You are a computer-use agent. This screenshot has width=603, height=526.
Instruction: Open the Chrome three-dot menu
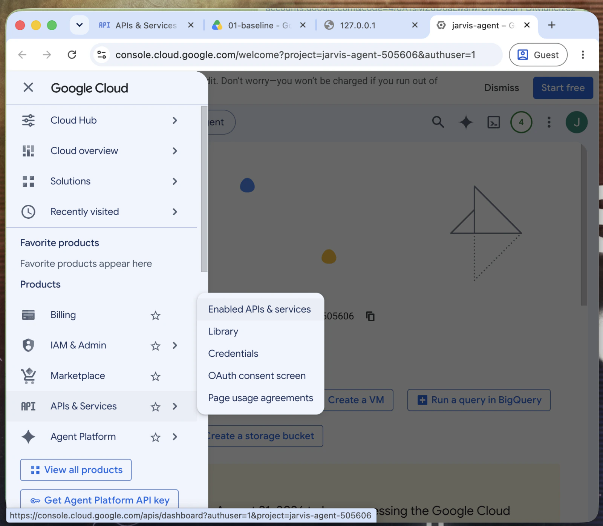(x=583, y=55)
